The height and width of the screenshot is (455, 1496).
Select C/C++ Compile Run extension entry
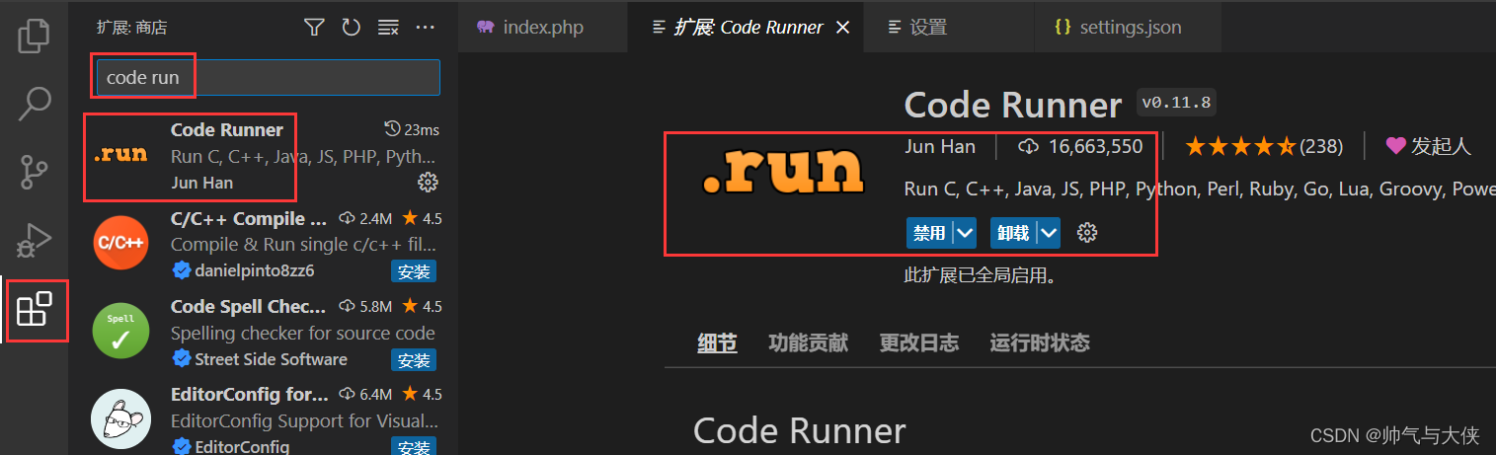pyautogui.click(x=264, y=244)
